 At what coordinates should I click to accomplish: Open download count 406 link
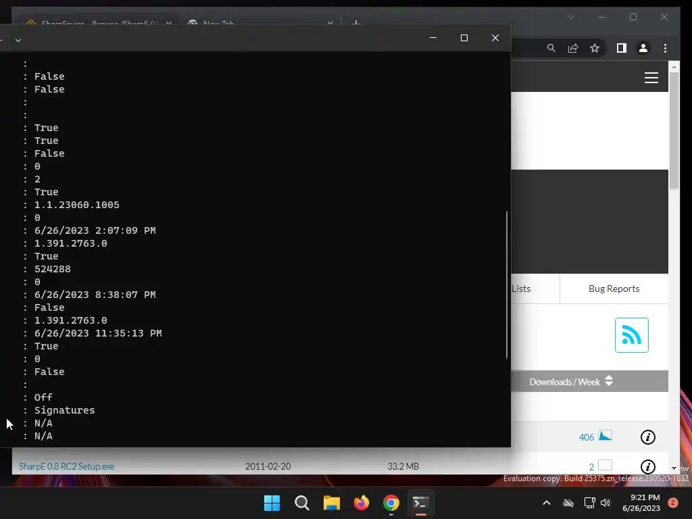(x=586, y=437)
